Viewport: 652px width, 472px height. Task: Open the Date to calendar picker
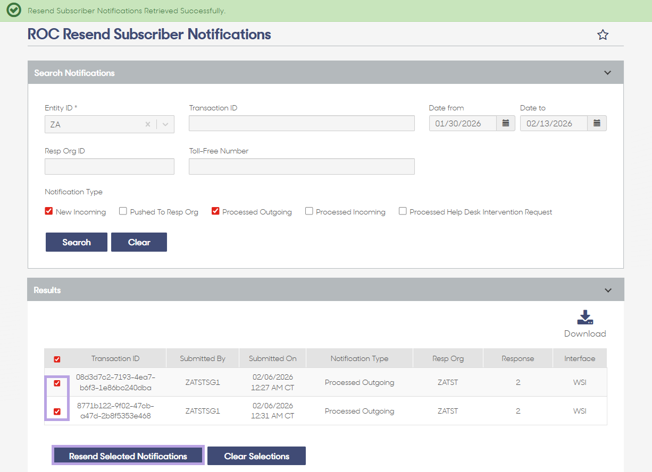pos(597,123)
